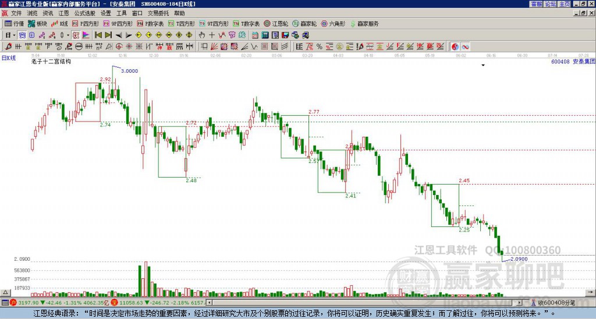Click the status bar index value 3197.90
This screenshot has width=596, height=319.
[29, 303]
